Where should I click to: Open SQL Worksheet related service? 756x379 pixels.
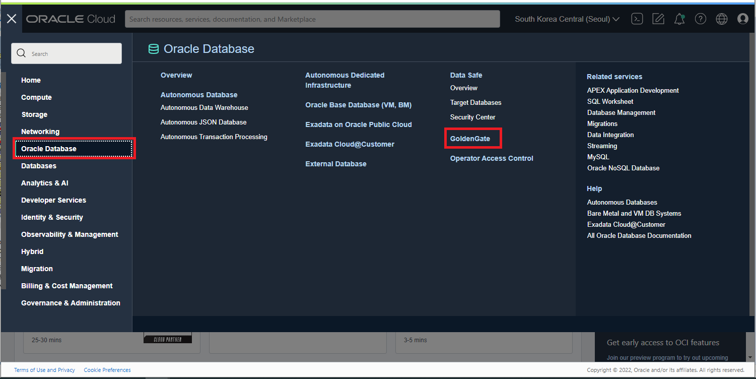[610, 101]
